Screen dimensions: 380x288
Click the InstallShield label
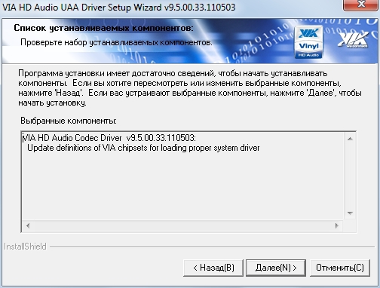point(25,247)
